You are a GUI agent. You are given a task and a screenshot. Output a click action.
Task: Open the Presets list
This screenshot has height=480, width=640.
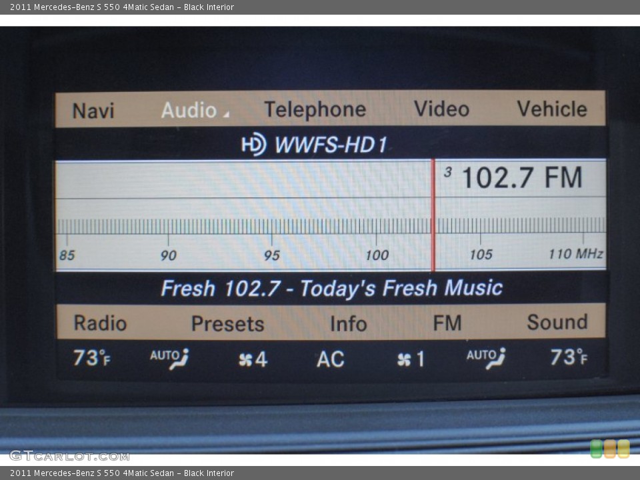228,324
